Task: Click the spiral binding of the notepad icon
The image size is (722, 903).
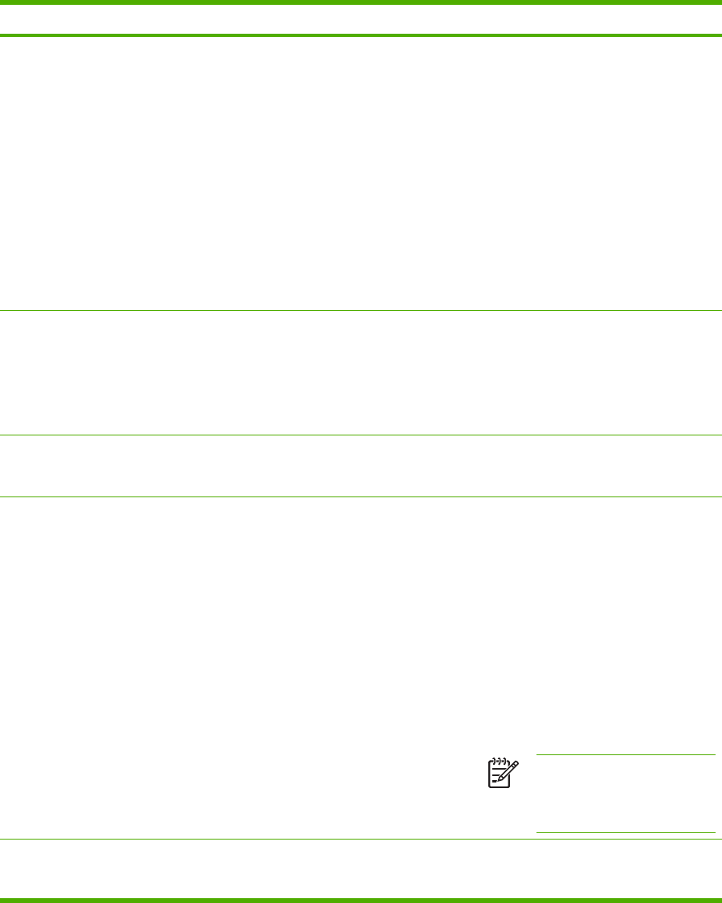Action: coord(499,761)
